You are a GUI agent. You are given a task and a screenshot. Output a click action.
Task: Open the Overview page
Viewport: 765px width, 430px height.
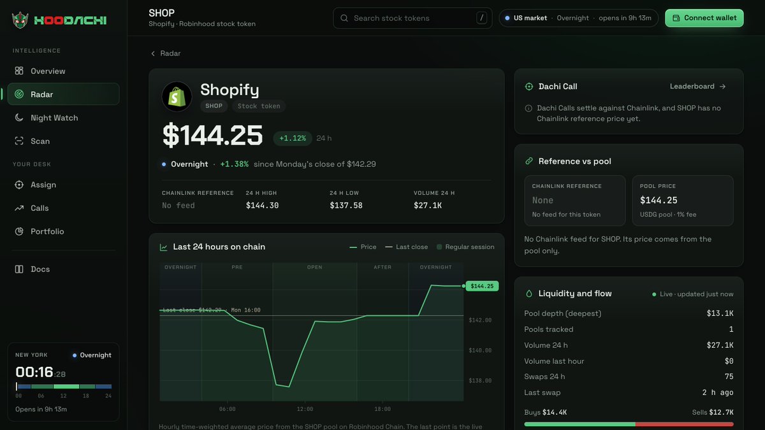[63, 71]
